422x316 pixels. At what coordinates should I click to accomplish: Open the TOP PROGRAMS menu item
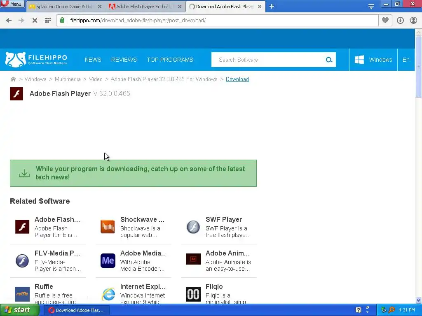170,60
